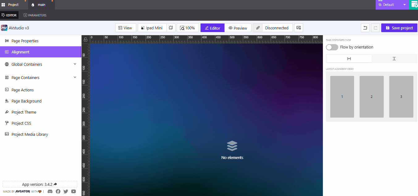Click the ruler lock icon above the rulers

[85, 39]
